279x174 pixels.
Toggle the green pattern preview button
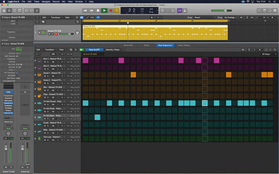[82, 50]
